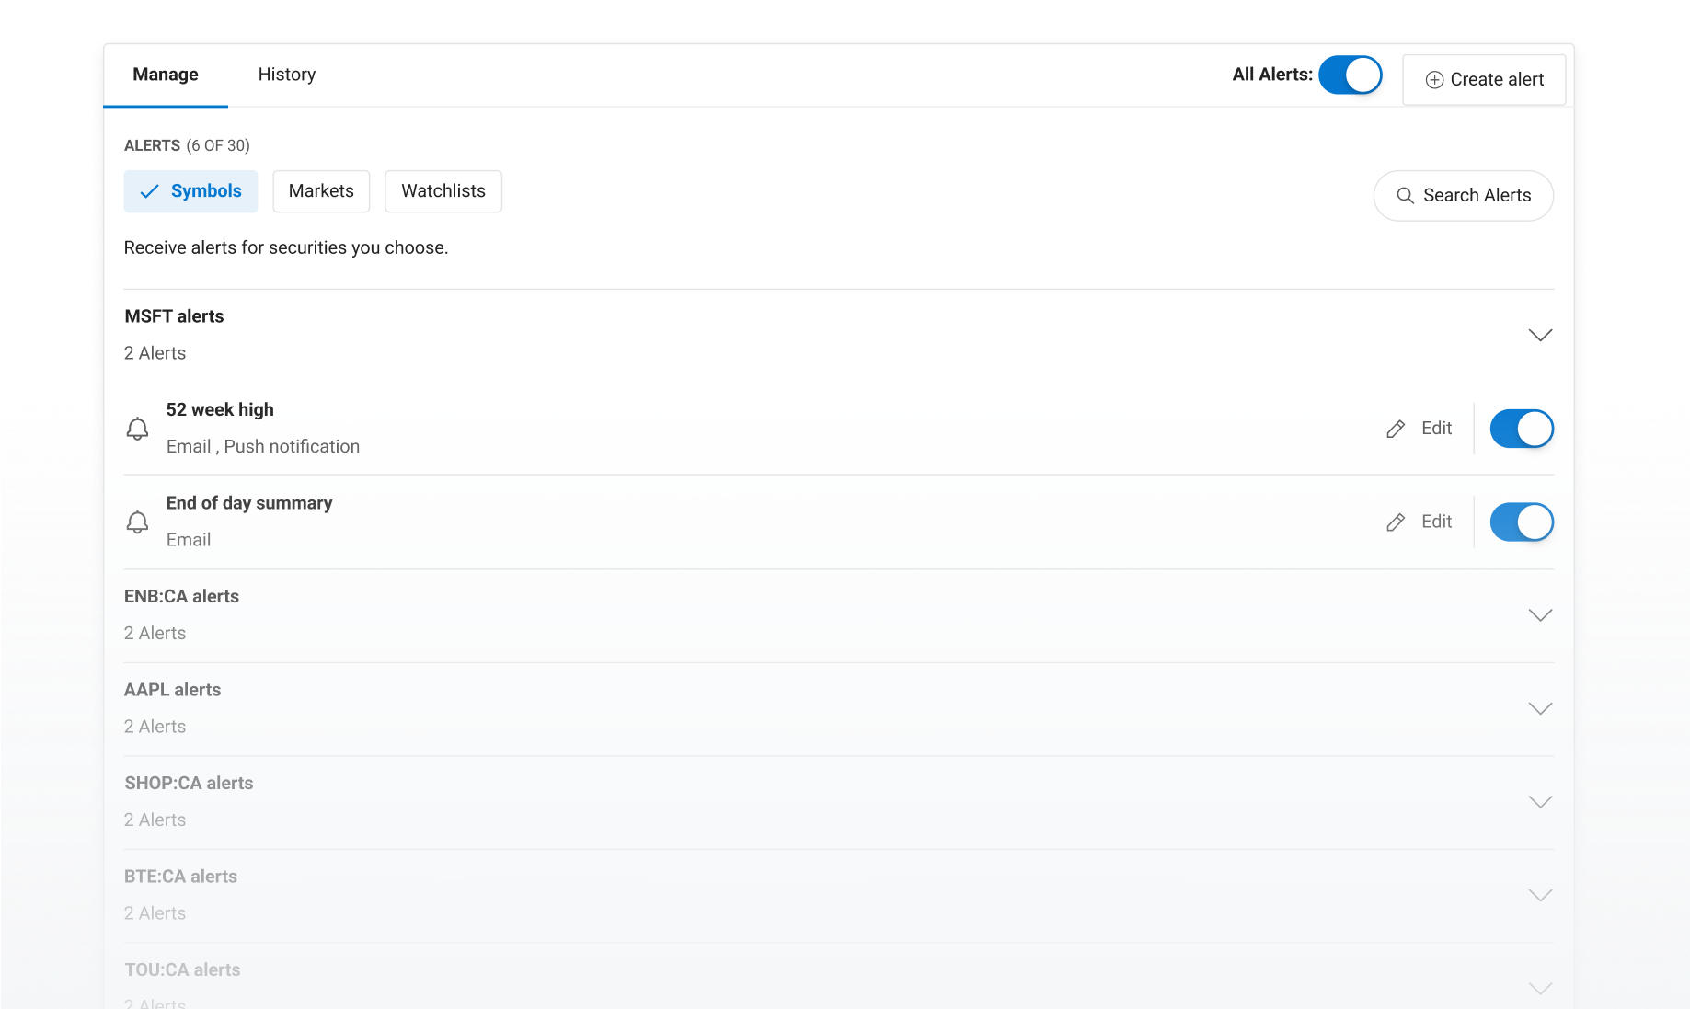Screen dimensions: 1690x1009
Task: Click the bell icon for End of day summary
Action: coord(137,522)
